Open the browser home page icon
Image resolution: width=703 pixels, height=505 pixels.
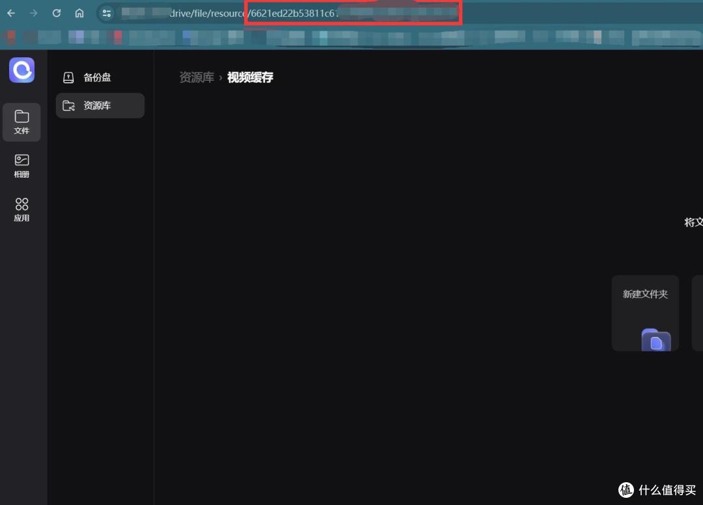click(79, 12)
